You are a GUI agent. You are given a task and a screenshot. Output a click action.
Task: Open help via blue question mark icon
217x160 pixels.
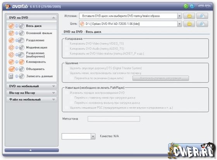pyautogui.click(x=192, y=6)
